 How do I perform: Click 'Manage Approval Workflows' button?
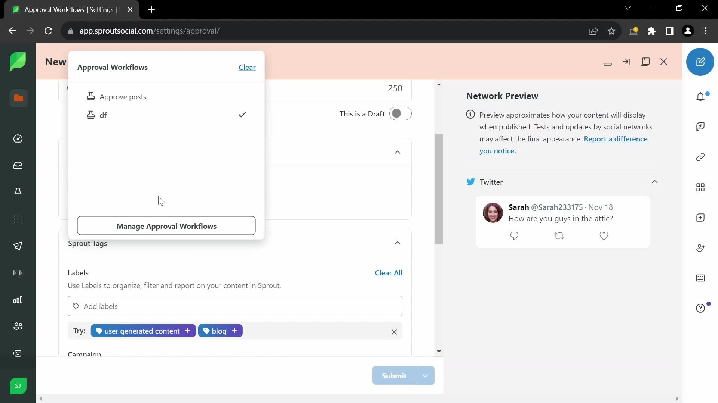(x=166, y=225)
